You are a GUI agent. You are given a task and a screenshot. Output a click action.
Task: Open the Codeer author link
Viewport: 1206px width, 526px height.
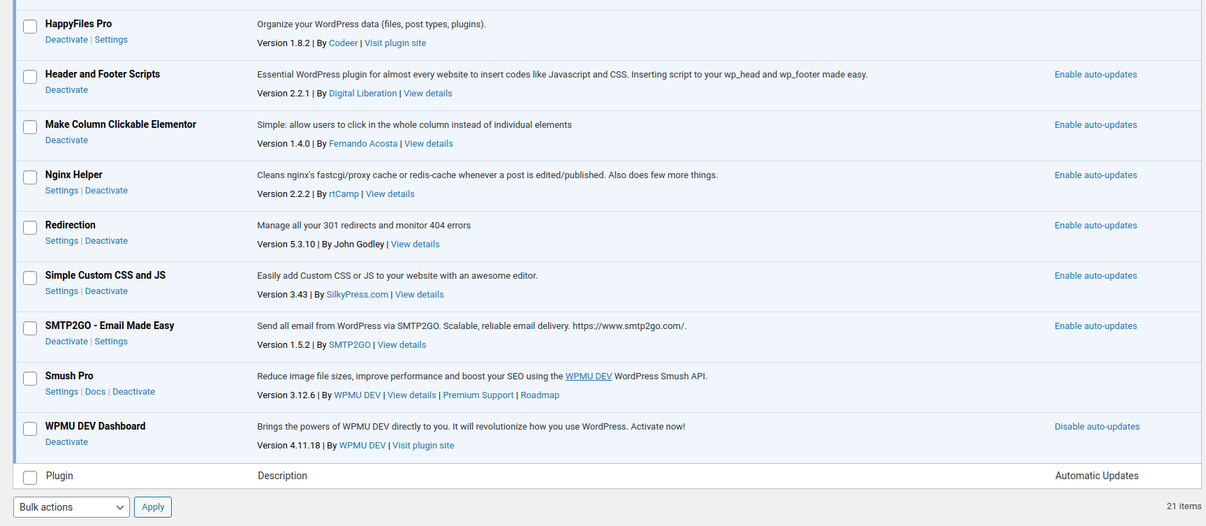point(343,43)
